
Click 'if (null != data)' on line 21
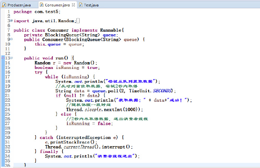[78, 95]
